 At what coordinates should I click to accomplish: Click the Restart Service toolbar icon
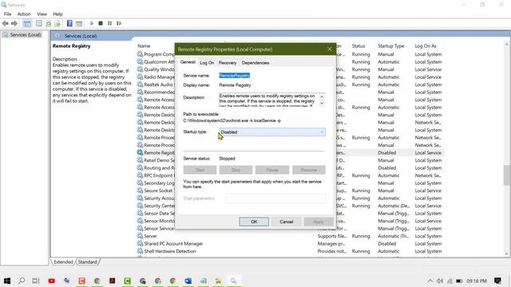(x=119, y=23)
